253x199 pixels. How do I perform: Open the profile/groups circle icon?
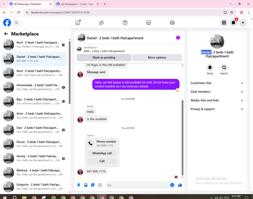point(172,23)
